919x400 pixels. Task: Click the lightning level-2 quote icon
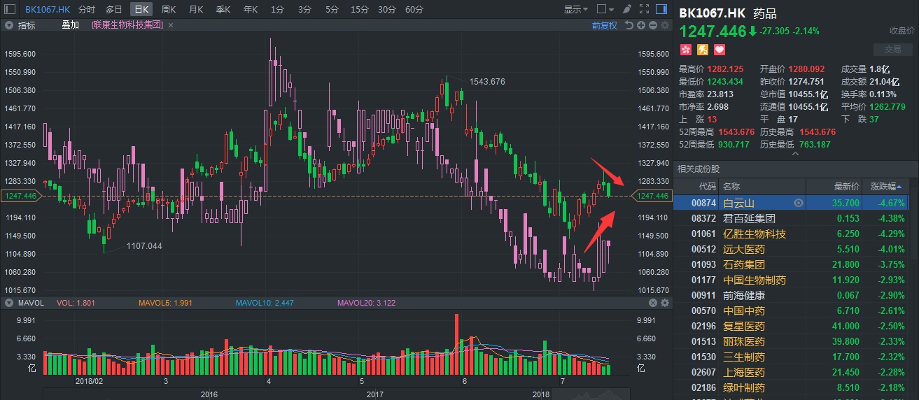pyautogui.click(x=703, y=50)
